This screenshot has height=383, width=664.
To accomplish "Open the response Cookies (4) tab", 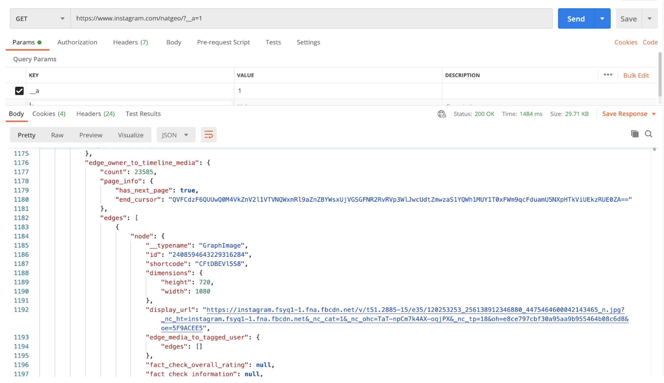I will (x=49, y=114).
